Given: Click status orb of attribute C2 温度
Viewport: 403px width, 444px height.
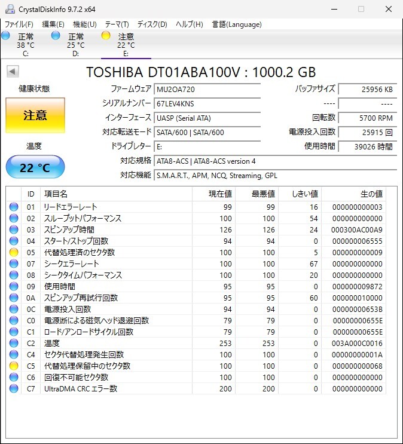Looking at the screenshot, I should point(14,343).
